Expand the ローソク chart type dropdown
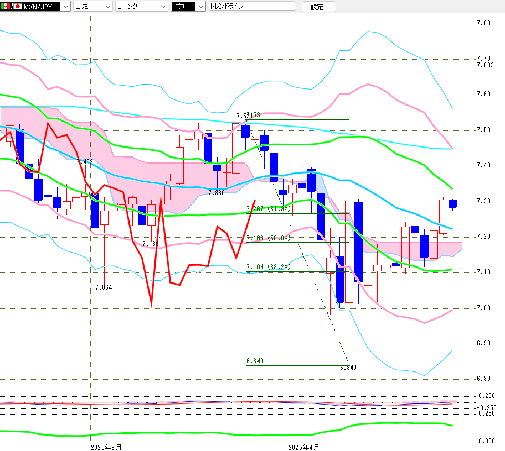Viewport: 505px width, 451px height. click(141, 6)
